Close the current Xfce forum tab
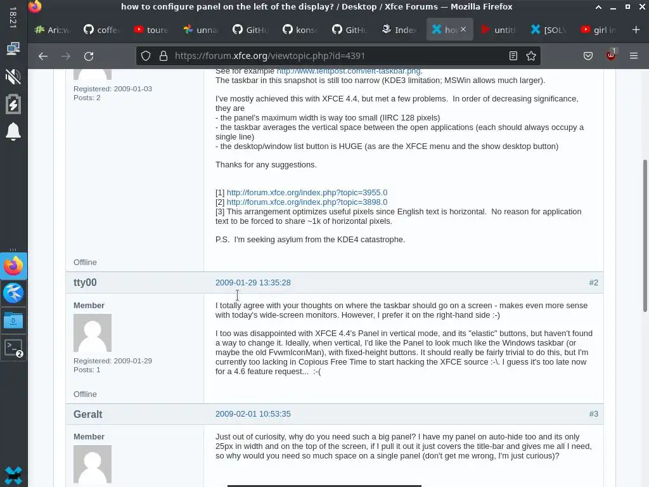The image size is (649, 487). 463,29
